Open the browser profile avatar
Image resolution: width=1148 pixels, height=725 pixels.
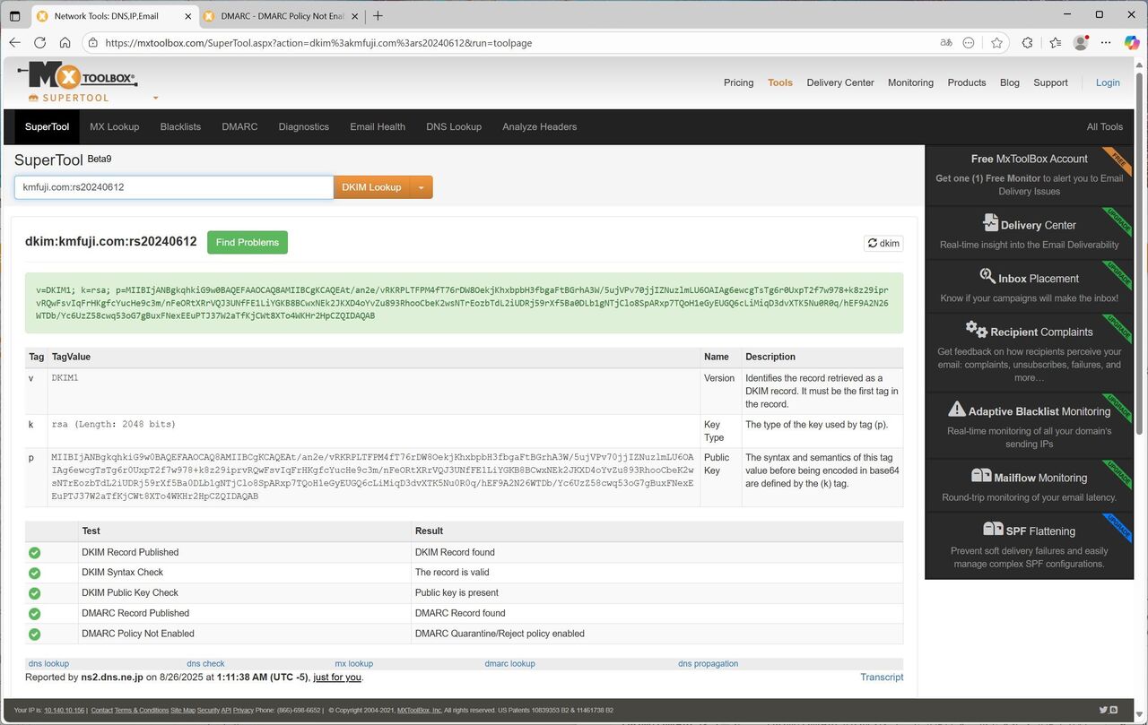click(x=1081, y=42)
